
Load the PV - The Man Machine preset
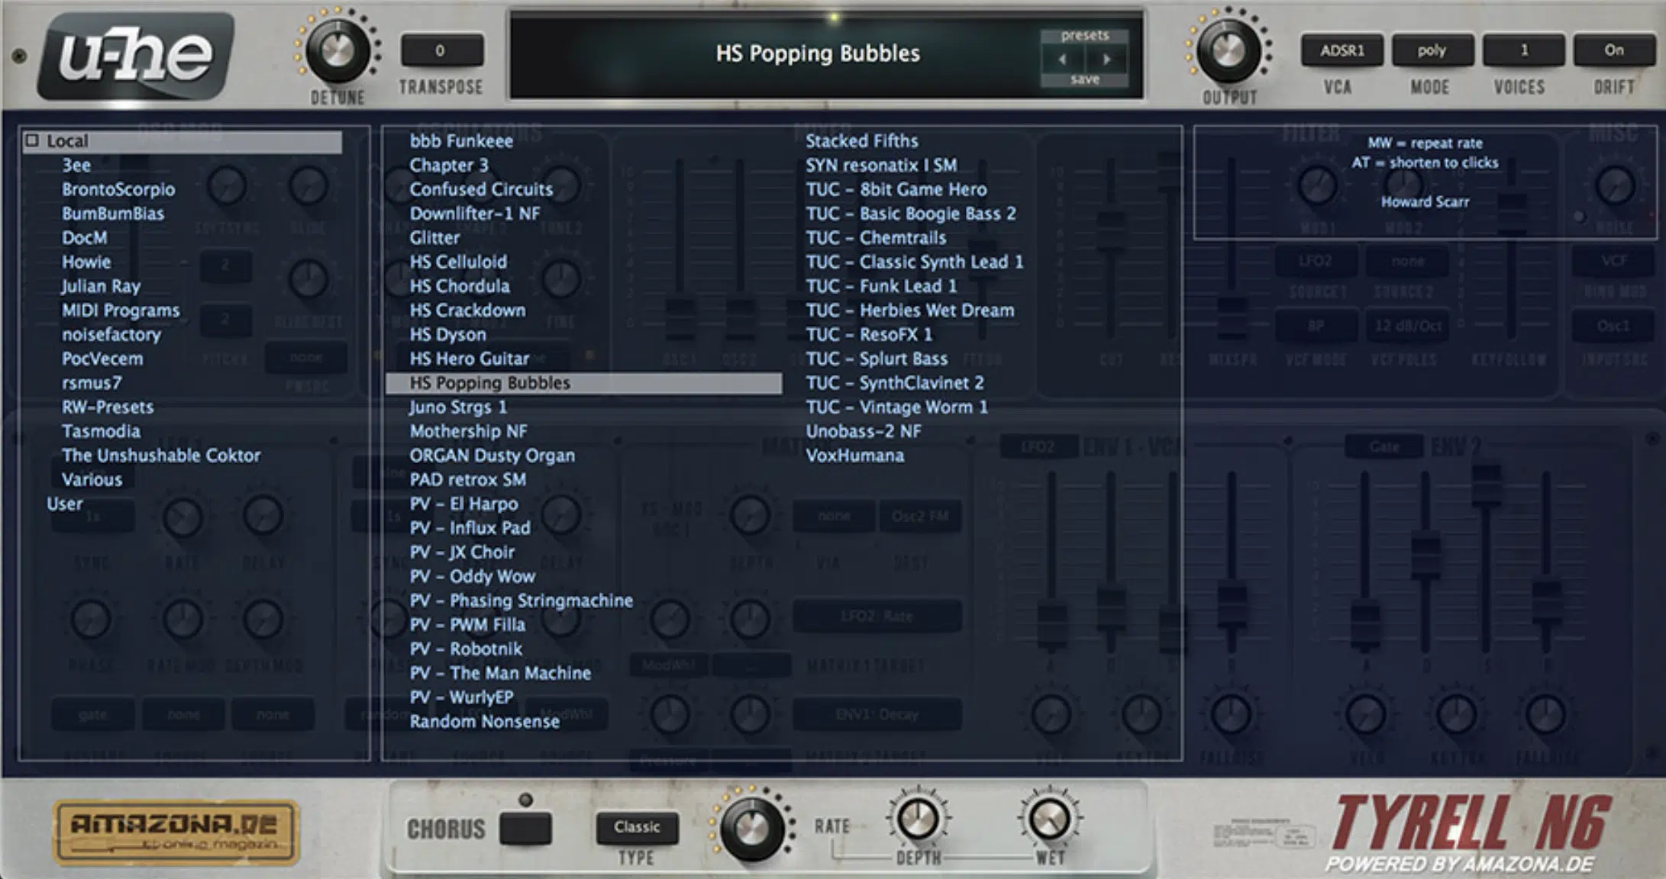(x=500, y=673)
